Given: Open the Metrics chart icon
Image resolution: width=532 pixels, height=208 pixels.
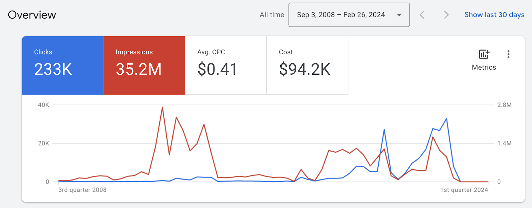Looking at the screenshot, I should pos(484,54).
